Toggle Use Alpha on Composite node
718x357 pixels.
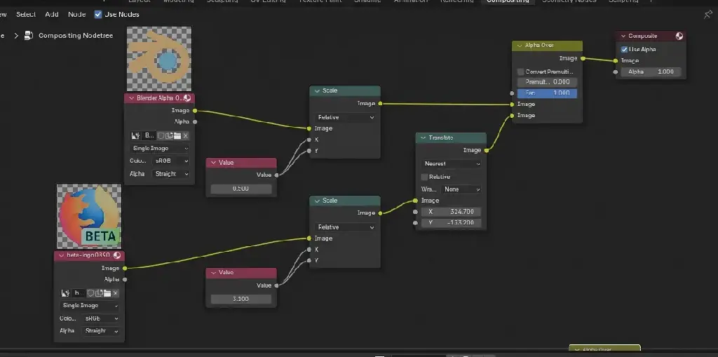click(624, 49)
